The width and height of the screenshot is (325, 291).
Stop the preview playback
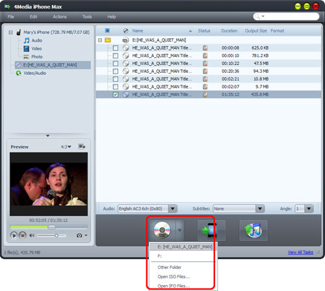point(23,236)
